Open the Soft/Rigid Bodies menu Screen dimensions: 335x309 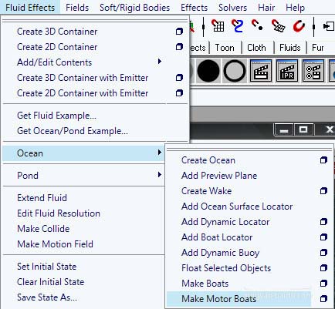pyautogui.click(x=134, y=8)
